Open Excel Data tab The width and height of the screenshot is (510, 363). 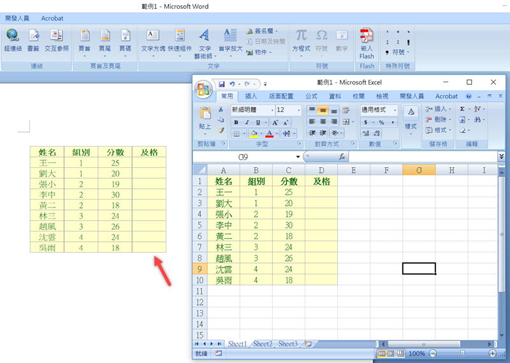coord(335,96)
